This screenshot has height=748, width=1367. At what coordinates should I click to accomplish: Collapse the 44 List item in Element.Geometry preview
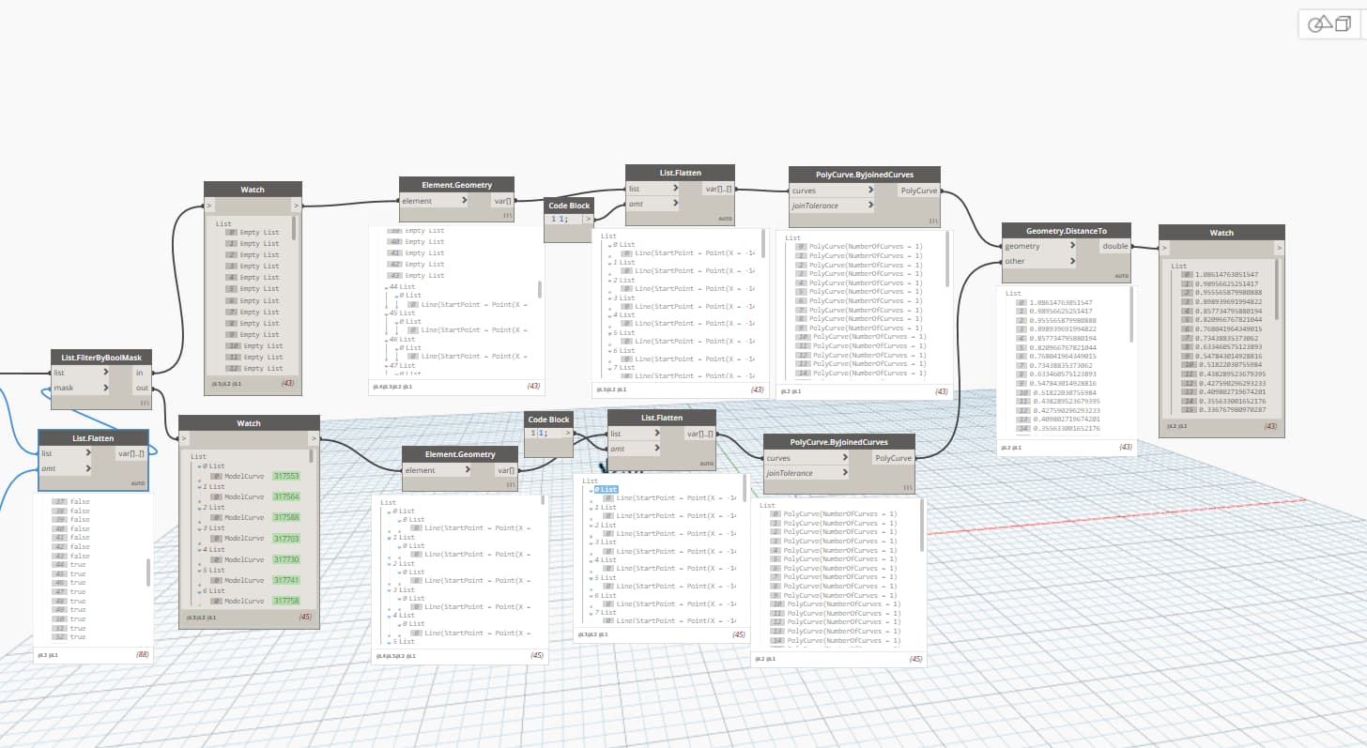coord(388,287)
